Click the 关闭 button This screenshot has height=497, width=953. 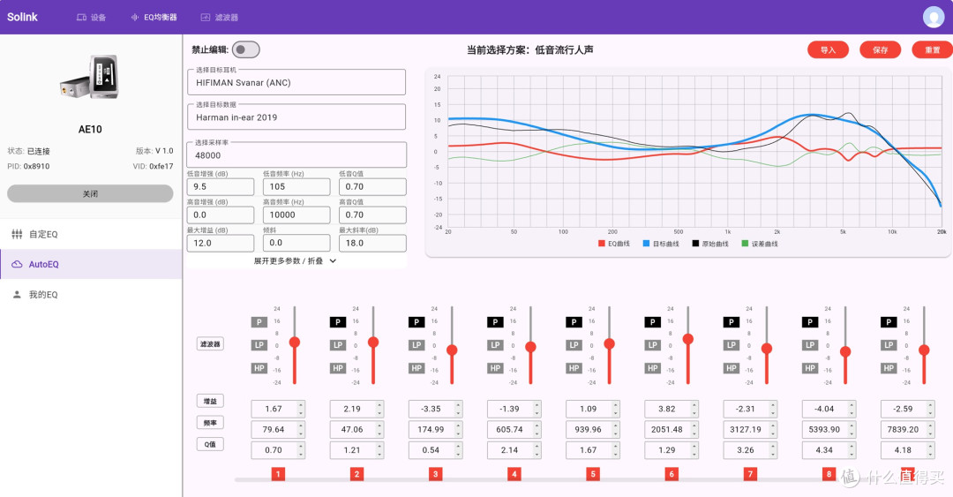coord(90,193)
